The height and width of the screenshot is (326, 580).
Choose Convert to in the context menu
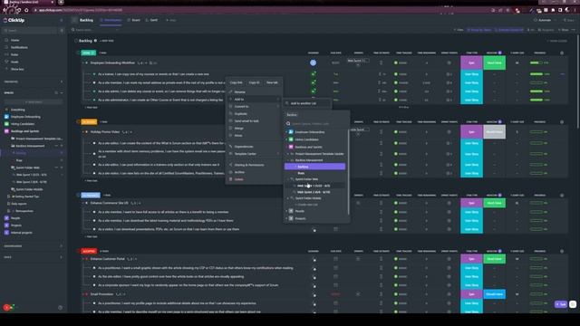[x=242, y=107]
